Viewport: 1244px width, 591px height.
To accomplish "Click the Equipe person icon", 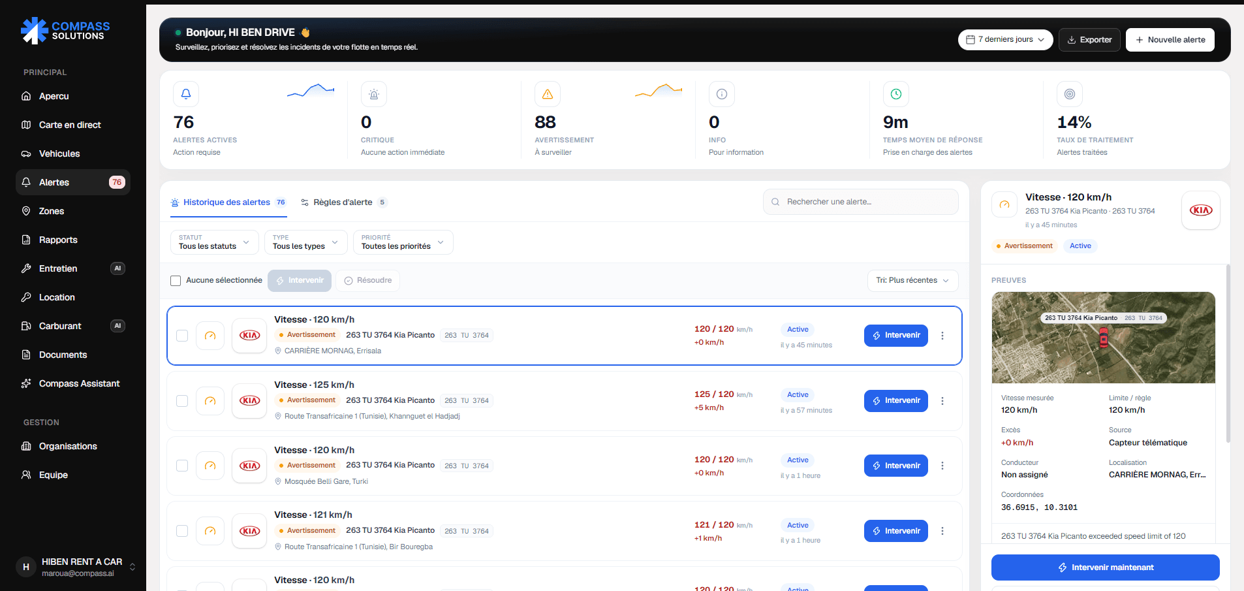I will (26, 475).
